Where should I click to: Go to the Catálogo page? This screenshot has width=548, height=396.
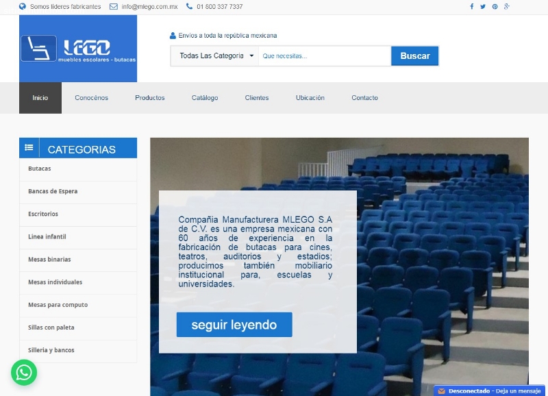205,98
